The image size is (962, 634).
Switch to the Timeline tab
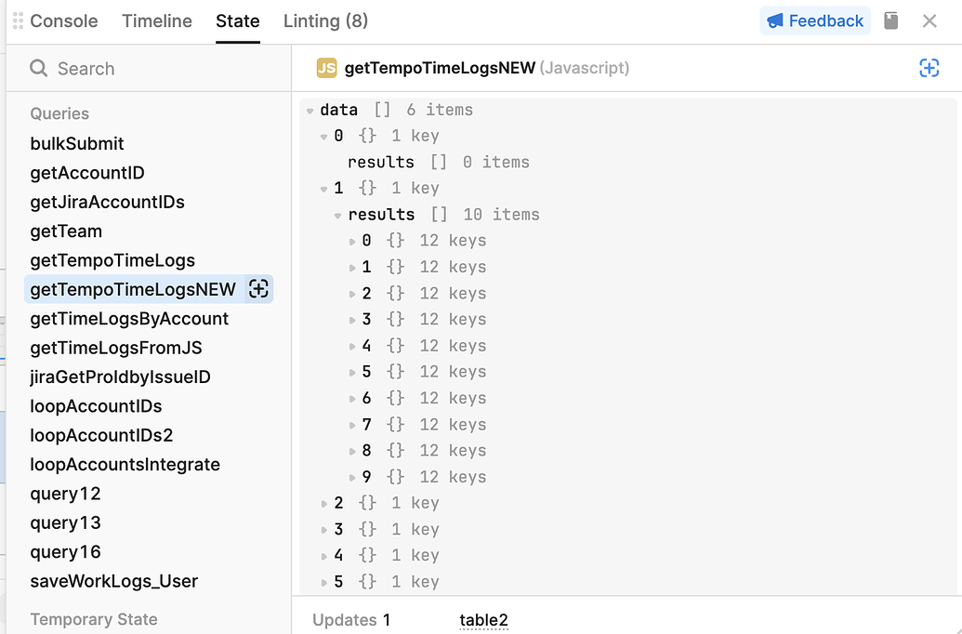click(x=157, y=20)
